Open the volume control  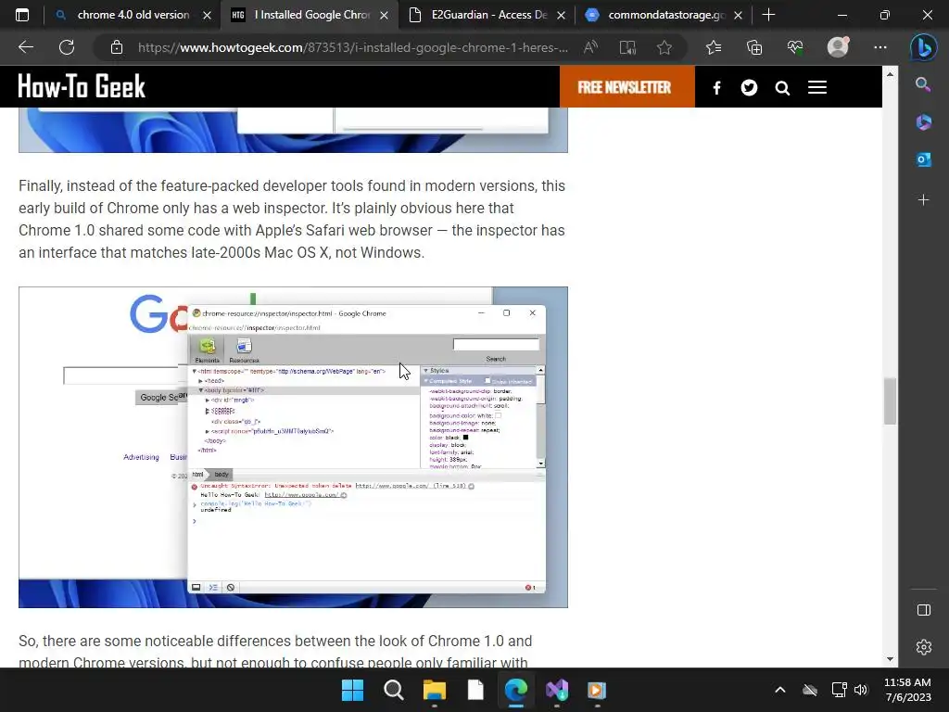[861, 690]
